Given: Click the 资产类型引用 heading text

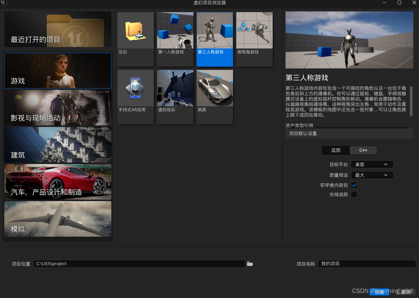Looking at the screenshot, I should (299, 125).
